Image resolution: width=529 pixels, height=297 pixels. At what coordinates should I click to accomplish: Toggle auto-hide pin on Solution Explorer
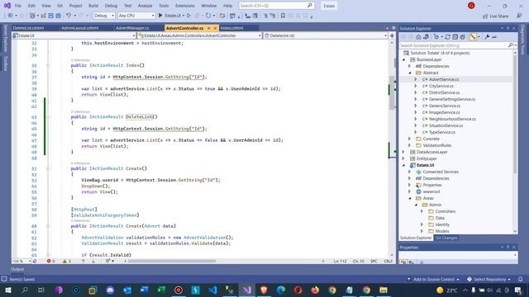point(508,28)
